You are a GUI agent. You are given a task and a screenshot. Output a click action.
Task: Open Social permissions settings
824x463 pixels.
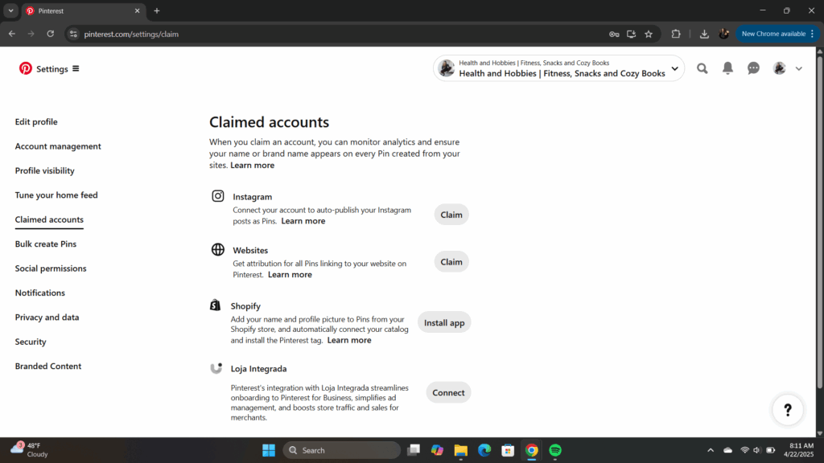click(x=51, y=268)
